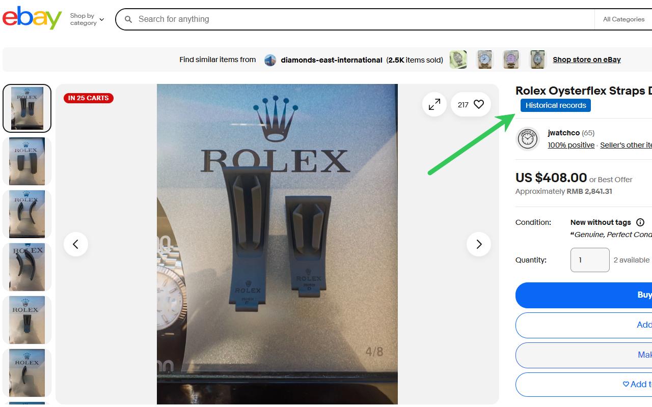Click the 2 available text
This screenshot has height=407, width=652.
click(x=632, y=260)
